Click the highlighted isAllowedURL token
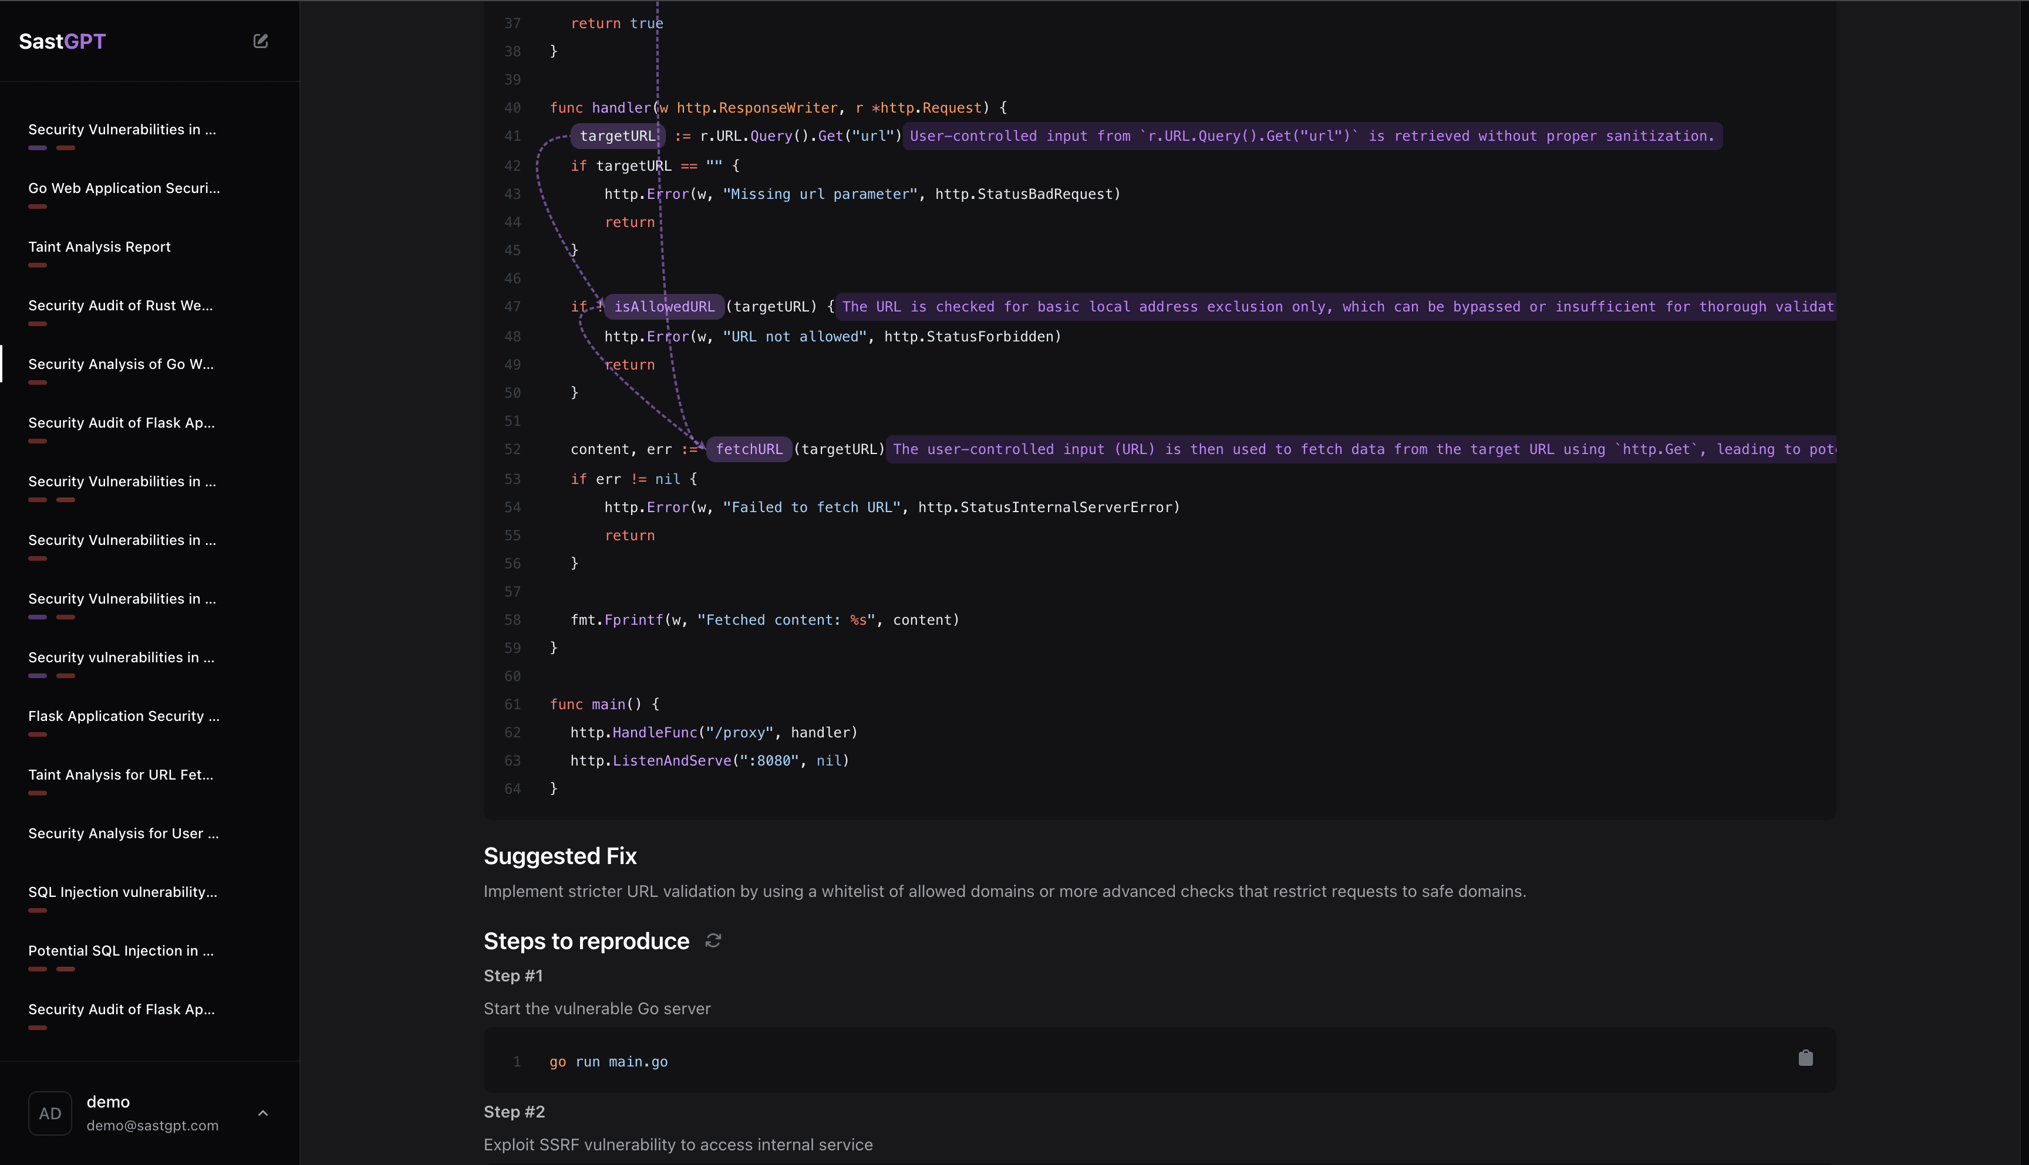The height and width of the screenshot is (1165, 2029). (665, 306)
